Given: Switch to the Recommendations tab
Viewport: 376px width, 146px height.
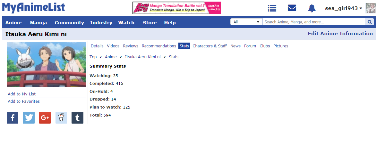Looking at the screenshot, I should [159, 46].
